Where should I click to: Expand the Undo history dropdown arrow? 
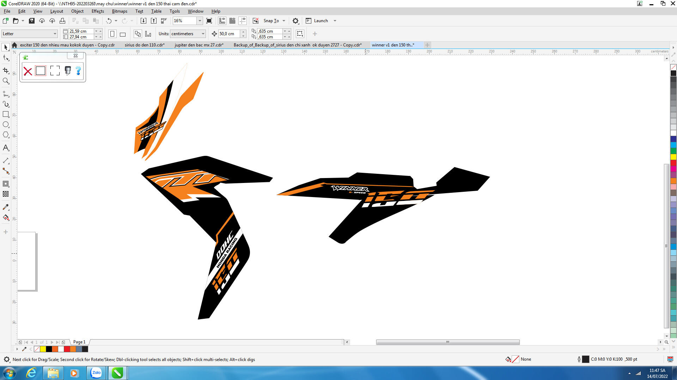[116, 21]
